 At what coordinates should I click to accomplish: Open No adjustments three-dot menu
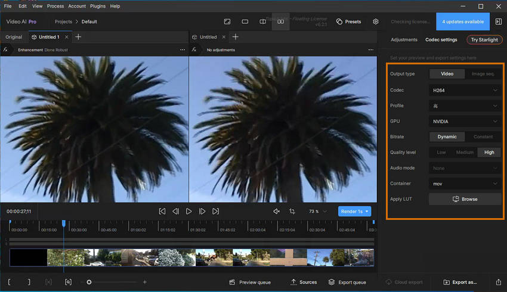(371, 49)
